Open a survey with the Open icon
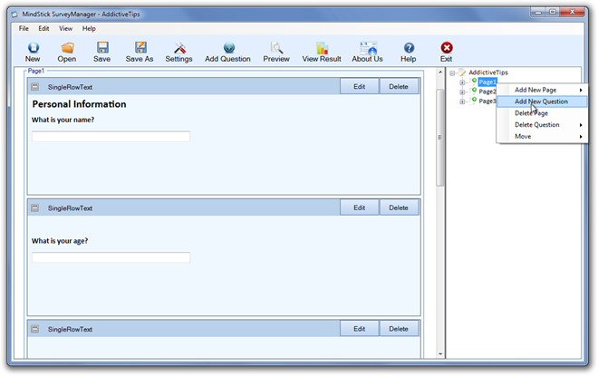This screenshot has width=598, height=376. coord(67,47)
